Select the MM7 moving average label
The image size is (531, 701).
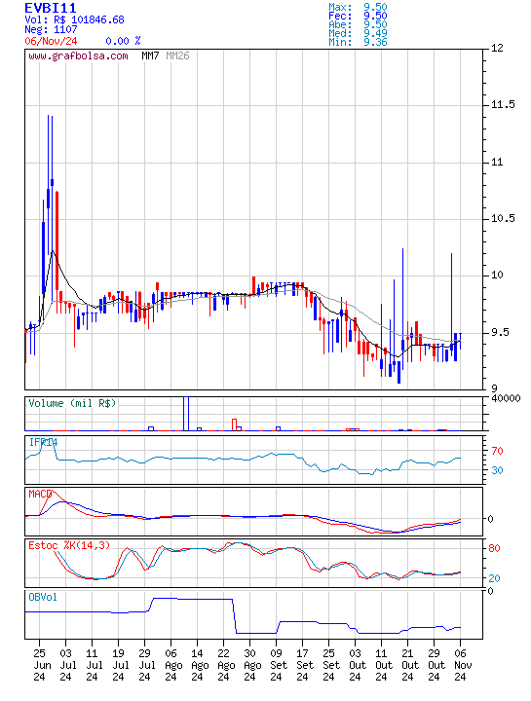click(150, 55)
